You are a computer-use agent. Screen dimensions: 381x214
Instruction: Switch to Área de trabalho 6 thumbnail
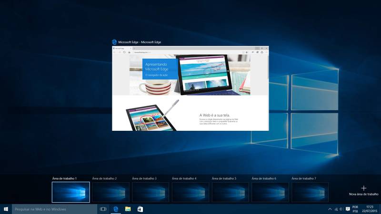coord(270,192)
